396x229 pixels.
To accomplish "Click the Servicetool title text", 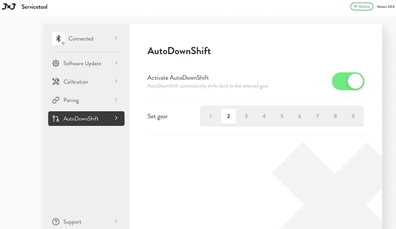I will coord(34,7).
